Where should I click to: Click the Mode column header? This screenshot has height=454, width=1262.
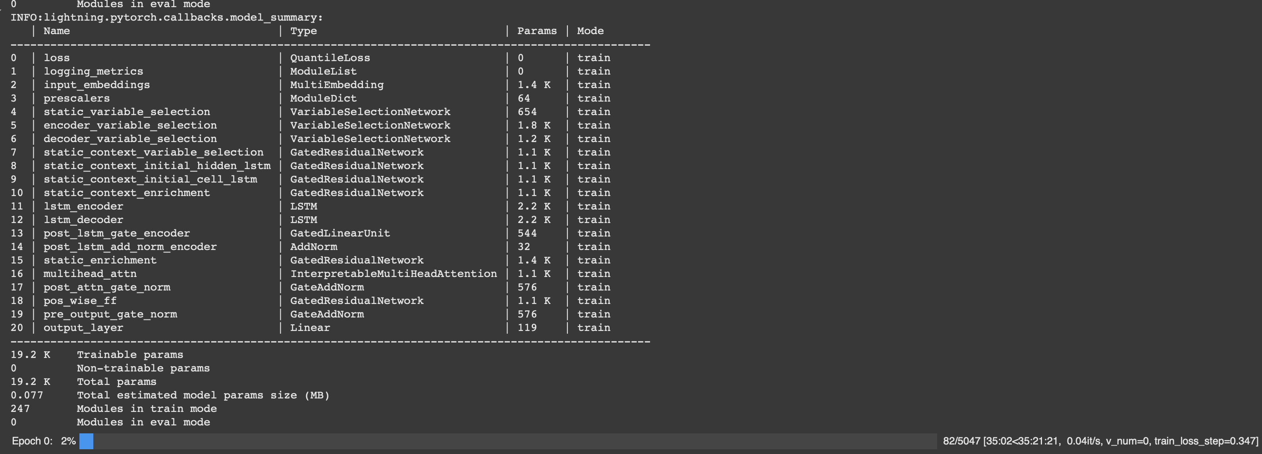590,31
